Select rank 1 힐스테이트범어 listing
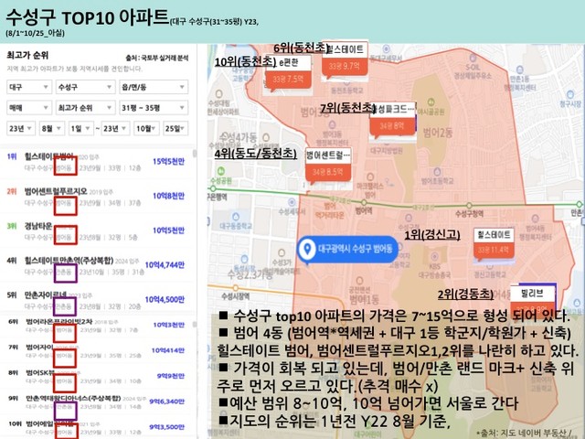The height and width of the screenshot is (439, 585). point(97,163)
